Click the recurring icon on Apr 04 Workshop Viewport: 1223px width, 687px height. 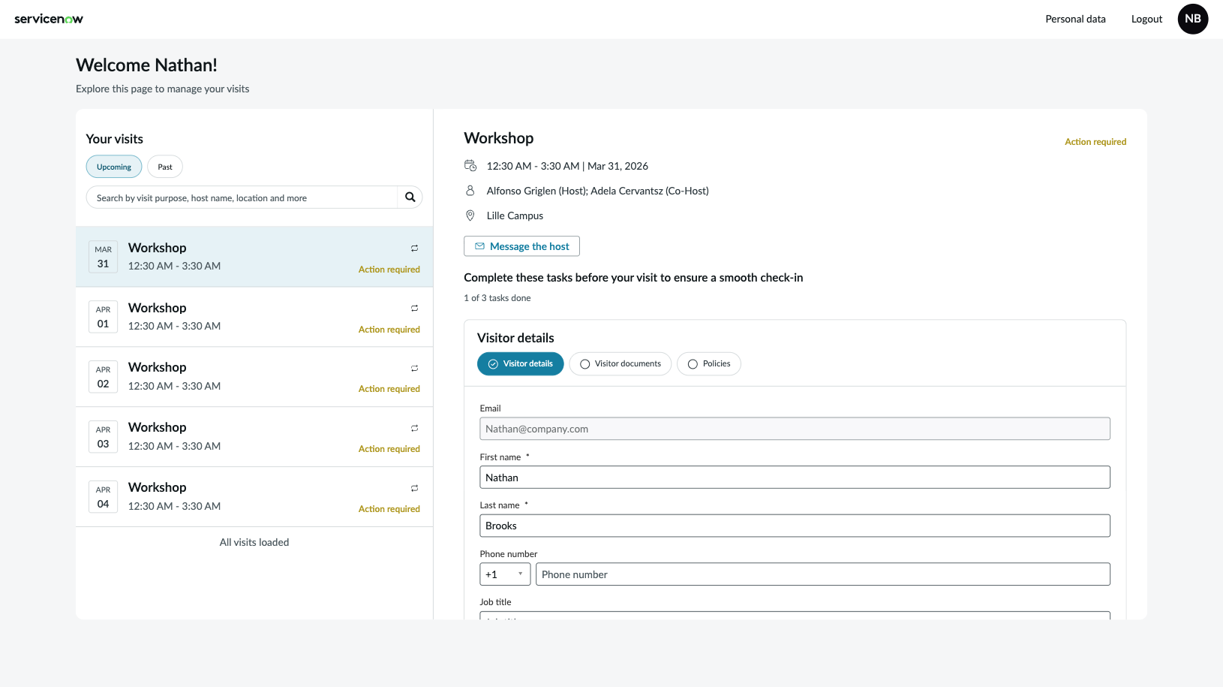414,489
